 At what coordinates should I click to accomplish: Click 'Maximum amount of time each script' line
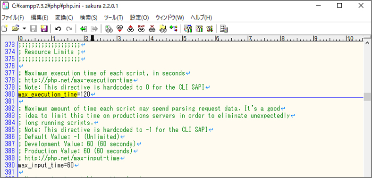(149, 109)
